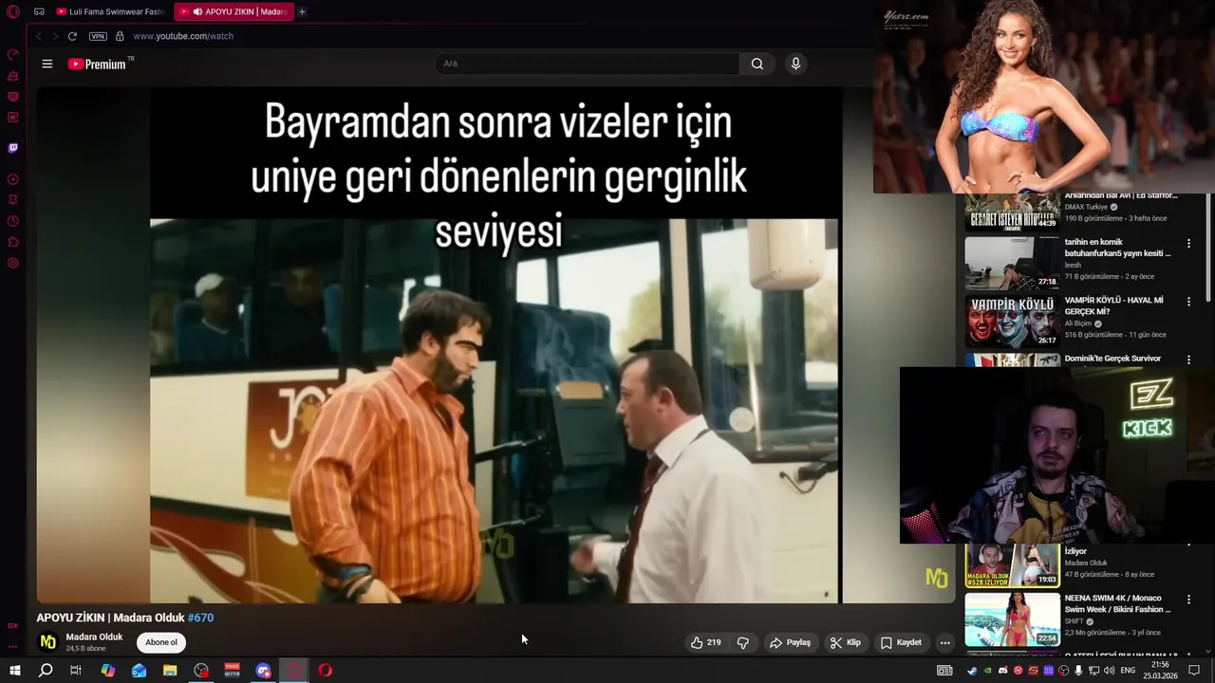Open Task View on taskbar
Screen dimensions: 1215x683
(x=76, y=671)
